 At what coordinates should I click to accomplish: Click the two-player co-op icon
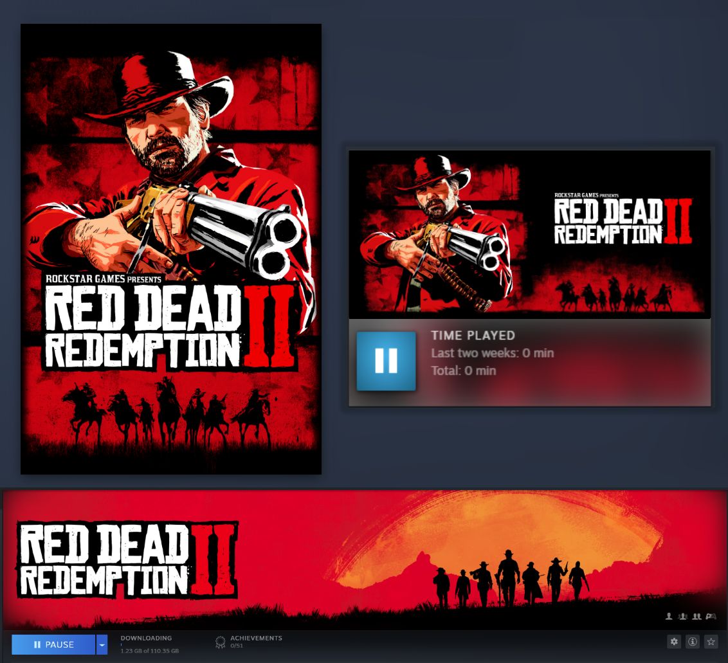697,616
